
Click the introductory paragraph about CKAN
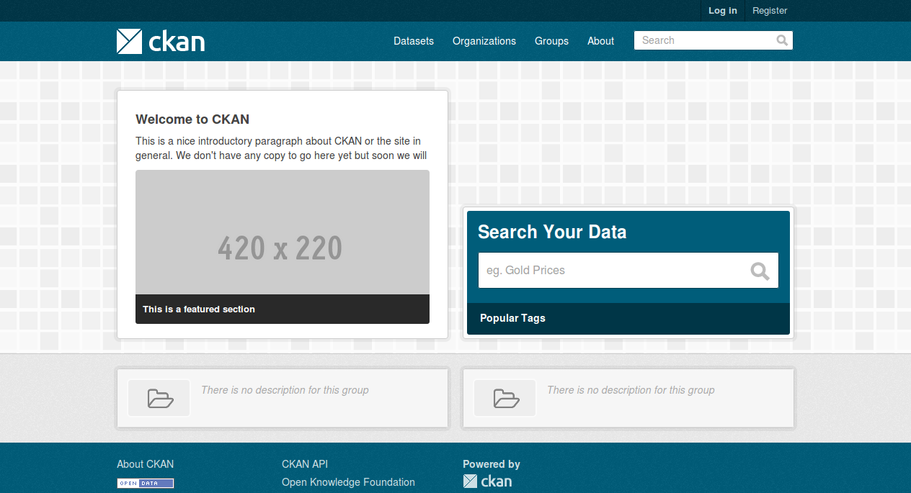281,148
